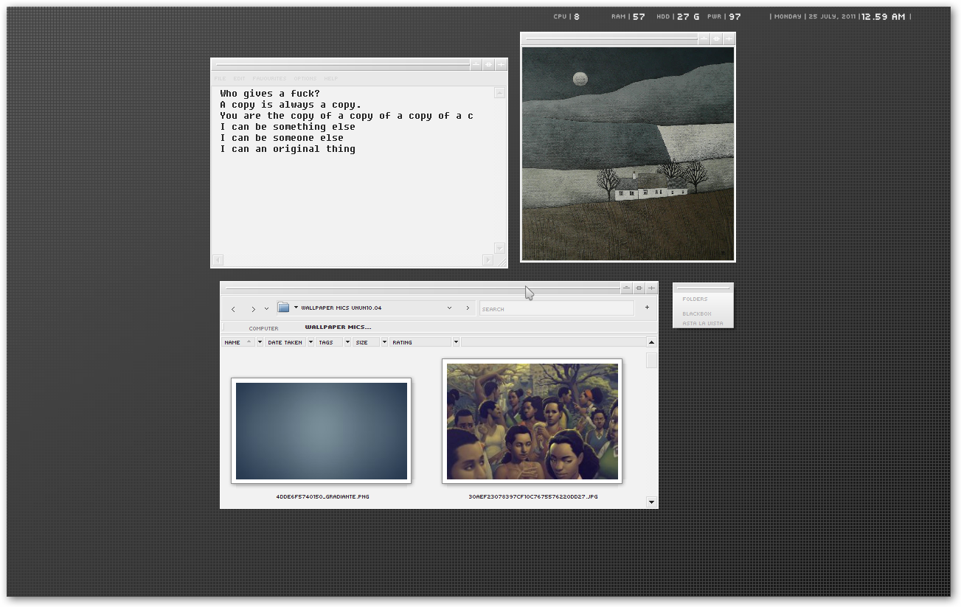Minimize the image viewer window

(x=704, y=38)
